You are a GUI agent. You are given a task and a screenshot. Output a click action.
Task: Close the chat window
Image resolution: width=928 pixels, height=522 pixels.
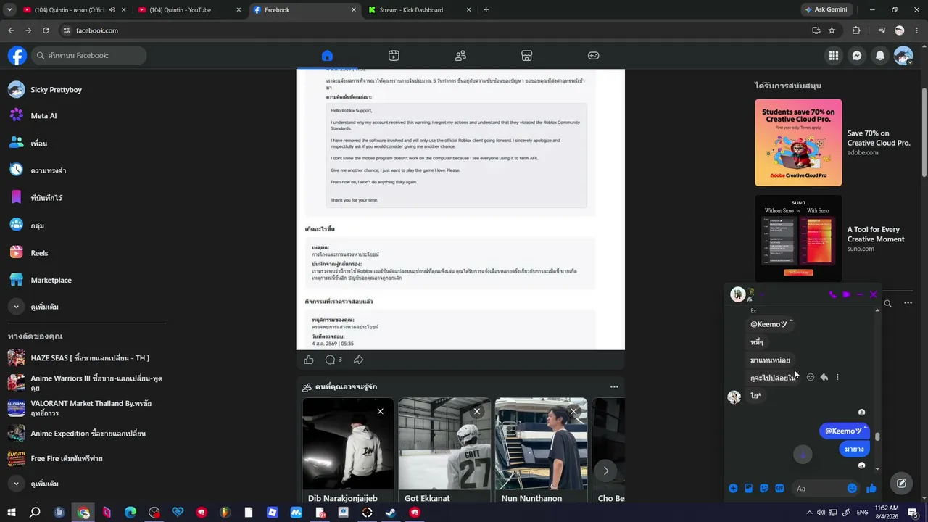(874, 294)
